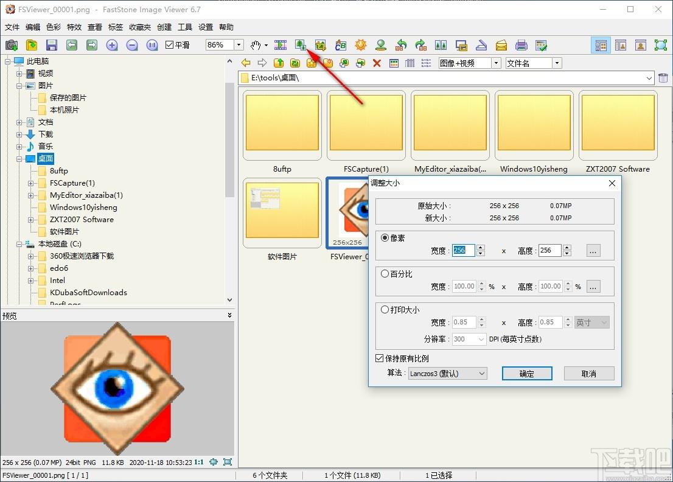Click the open folder toolbar icon

31,45
